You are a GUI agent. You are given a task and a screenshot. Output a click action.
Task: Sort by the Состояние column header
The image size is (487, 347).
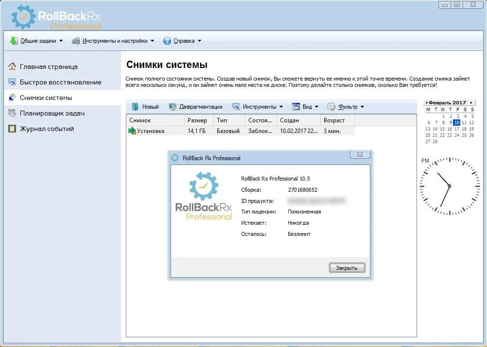261,120
